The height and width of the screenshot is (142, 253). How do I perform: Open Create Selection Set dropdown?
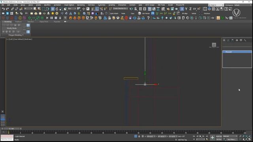[x=120, y=8]
